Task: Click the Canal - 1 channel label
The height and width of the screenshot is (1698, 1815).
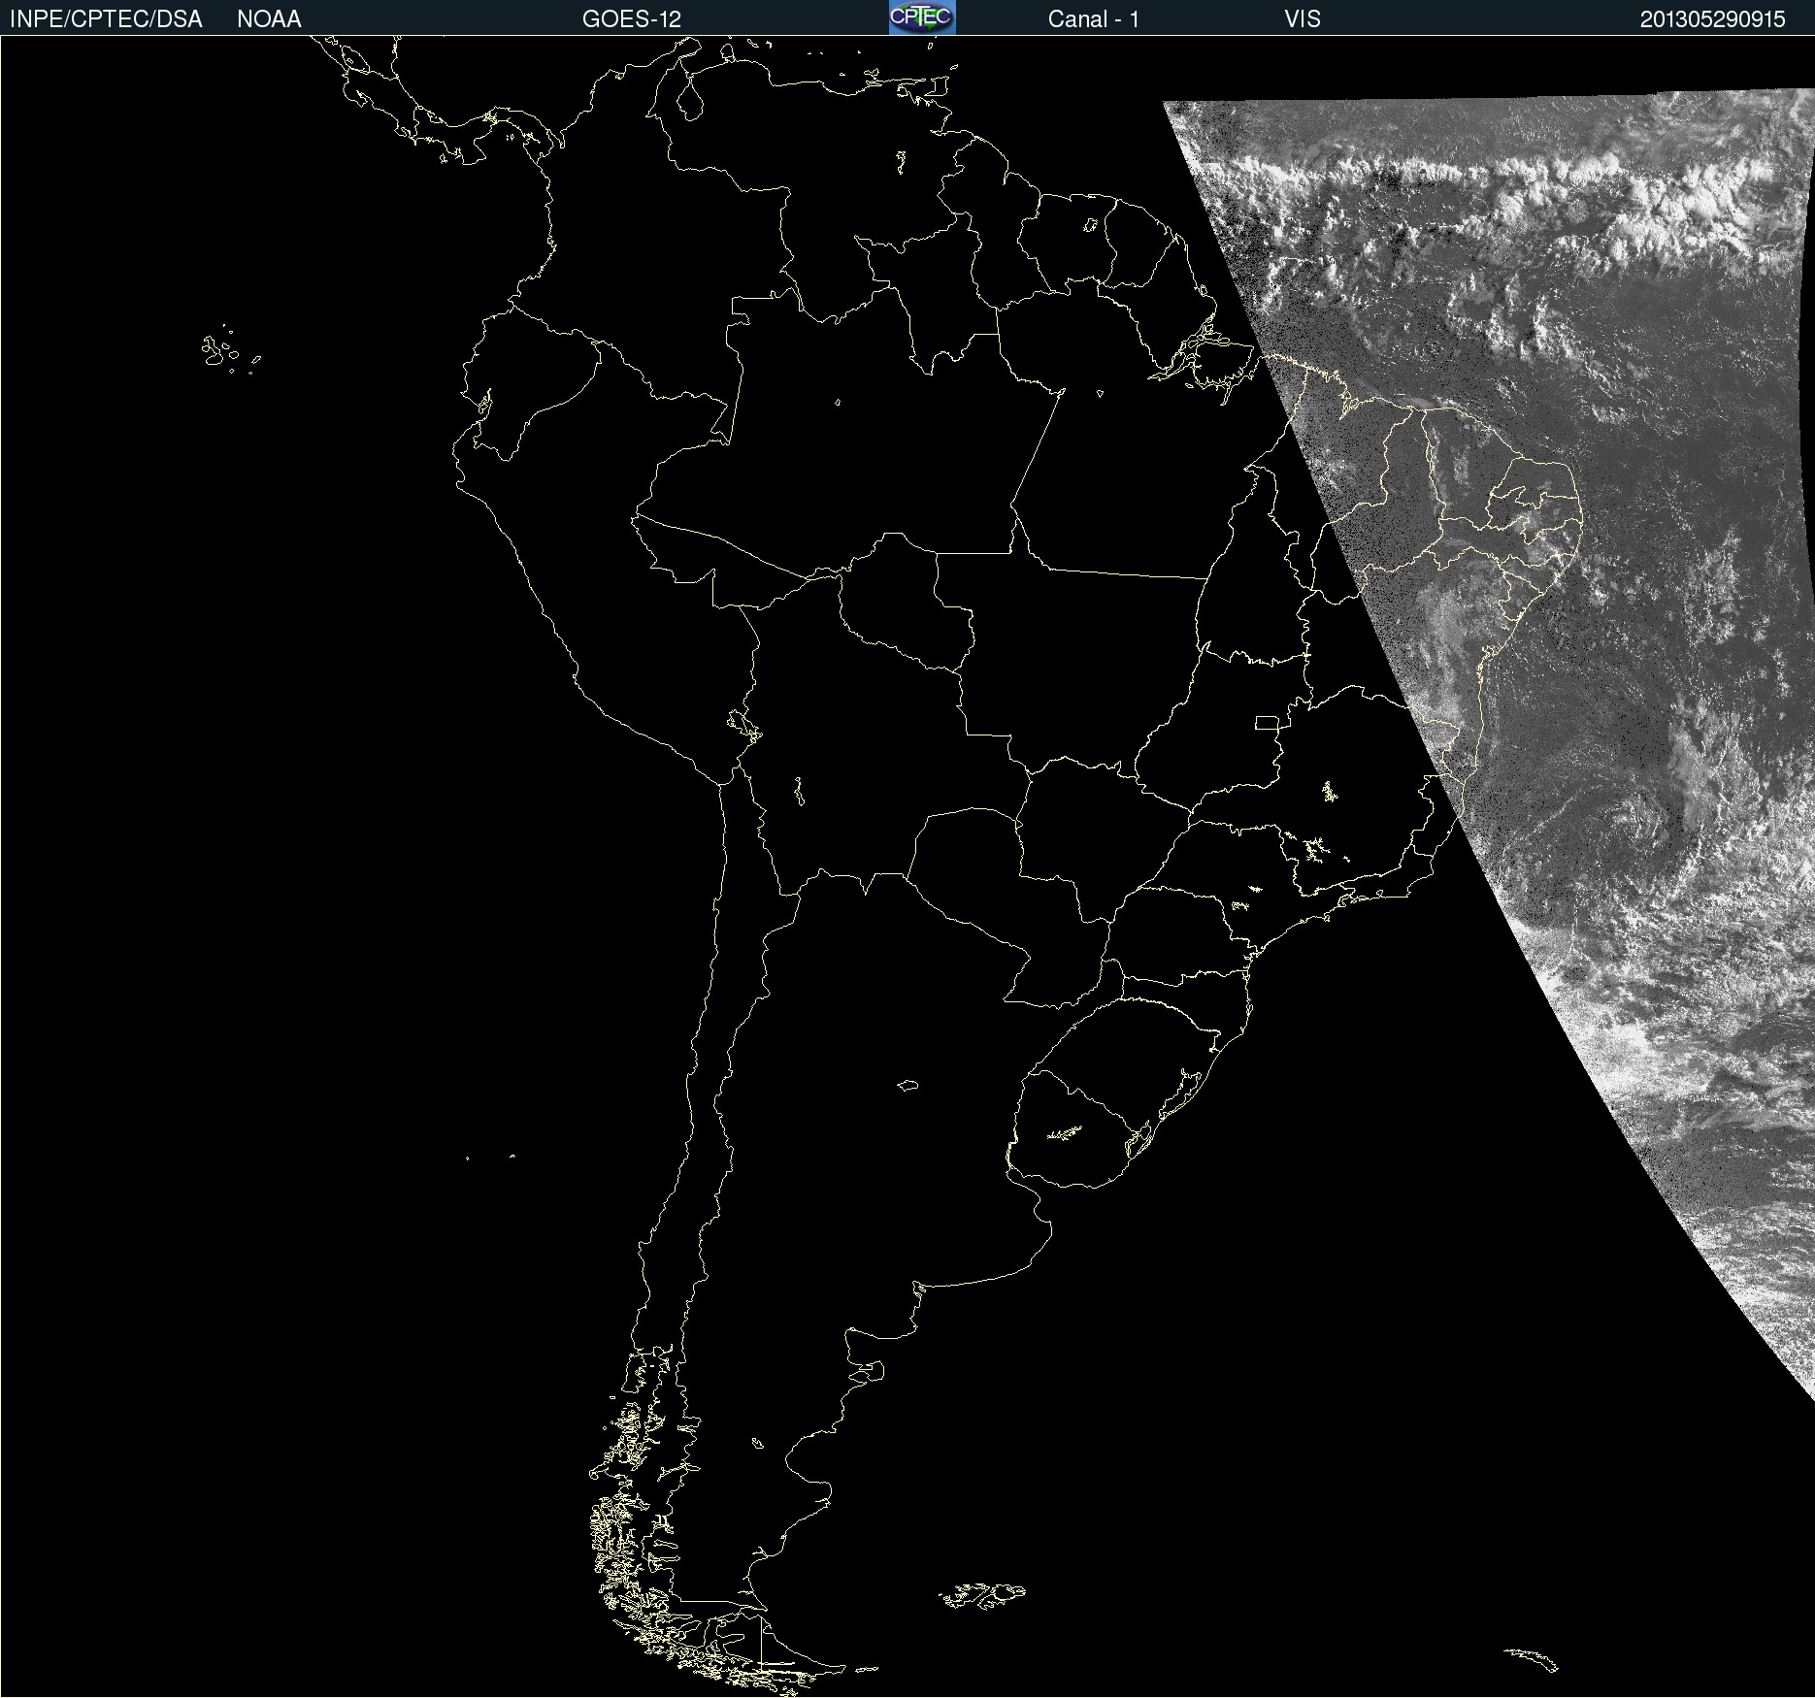Action: (x=1093, y=19)
